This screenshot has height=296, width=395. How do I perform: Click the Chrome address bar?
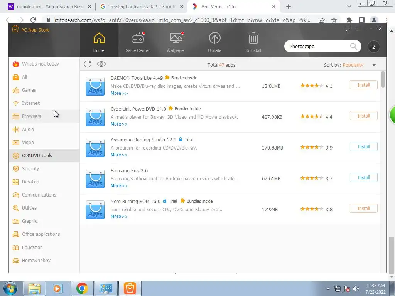pyautogui.click(x=183, y=20)
